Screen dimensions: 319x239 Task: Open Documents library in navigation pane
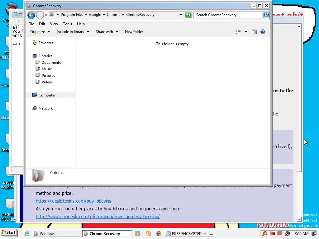[x=51, y=62]
